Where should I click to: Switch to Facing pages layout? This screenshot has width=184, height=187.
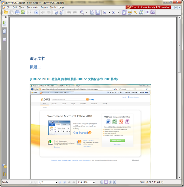click(x=114, y=182)
